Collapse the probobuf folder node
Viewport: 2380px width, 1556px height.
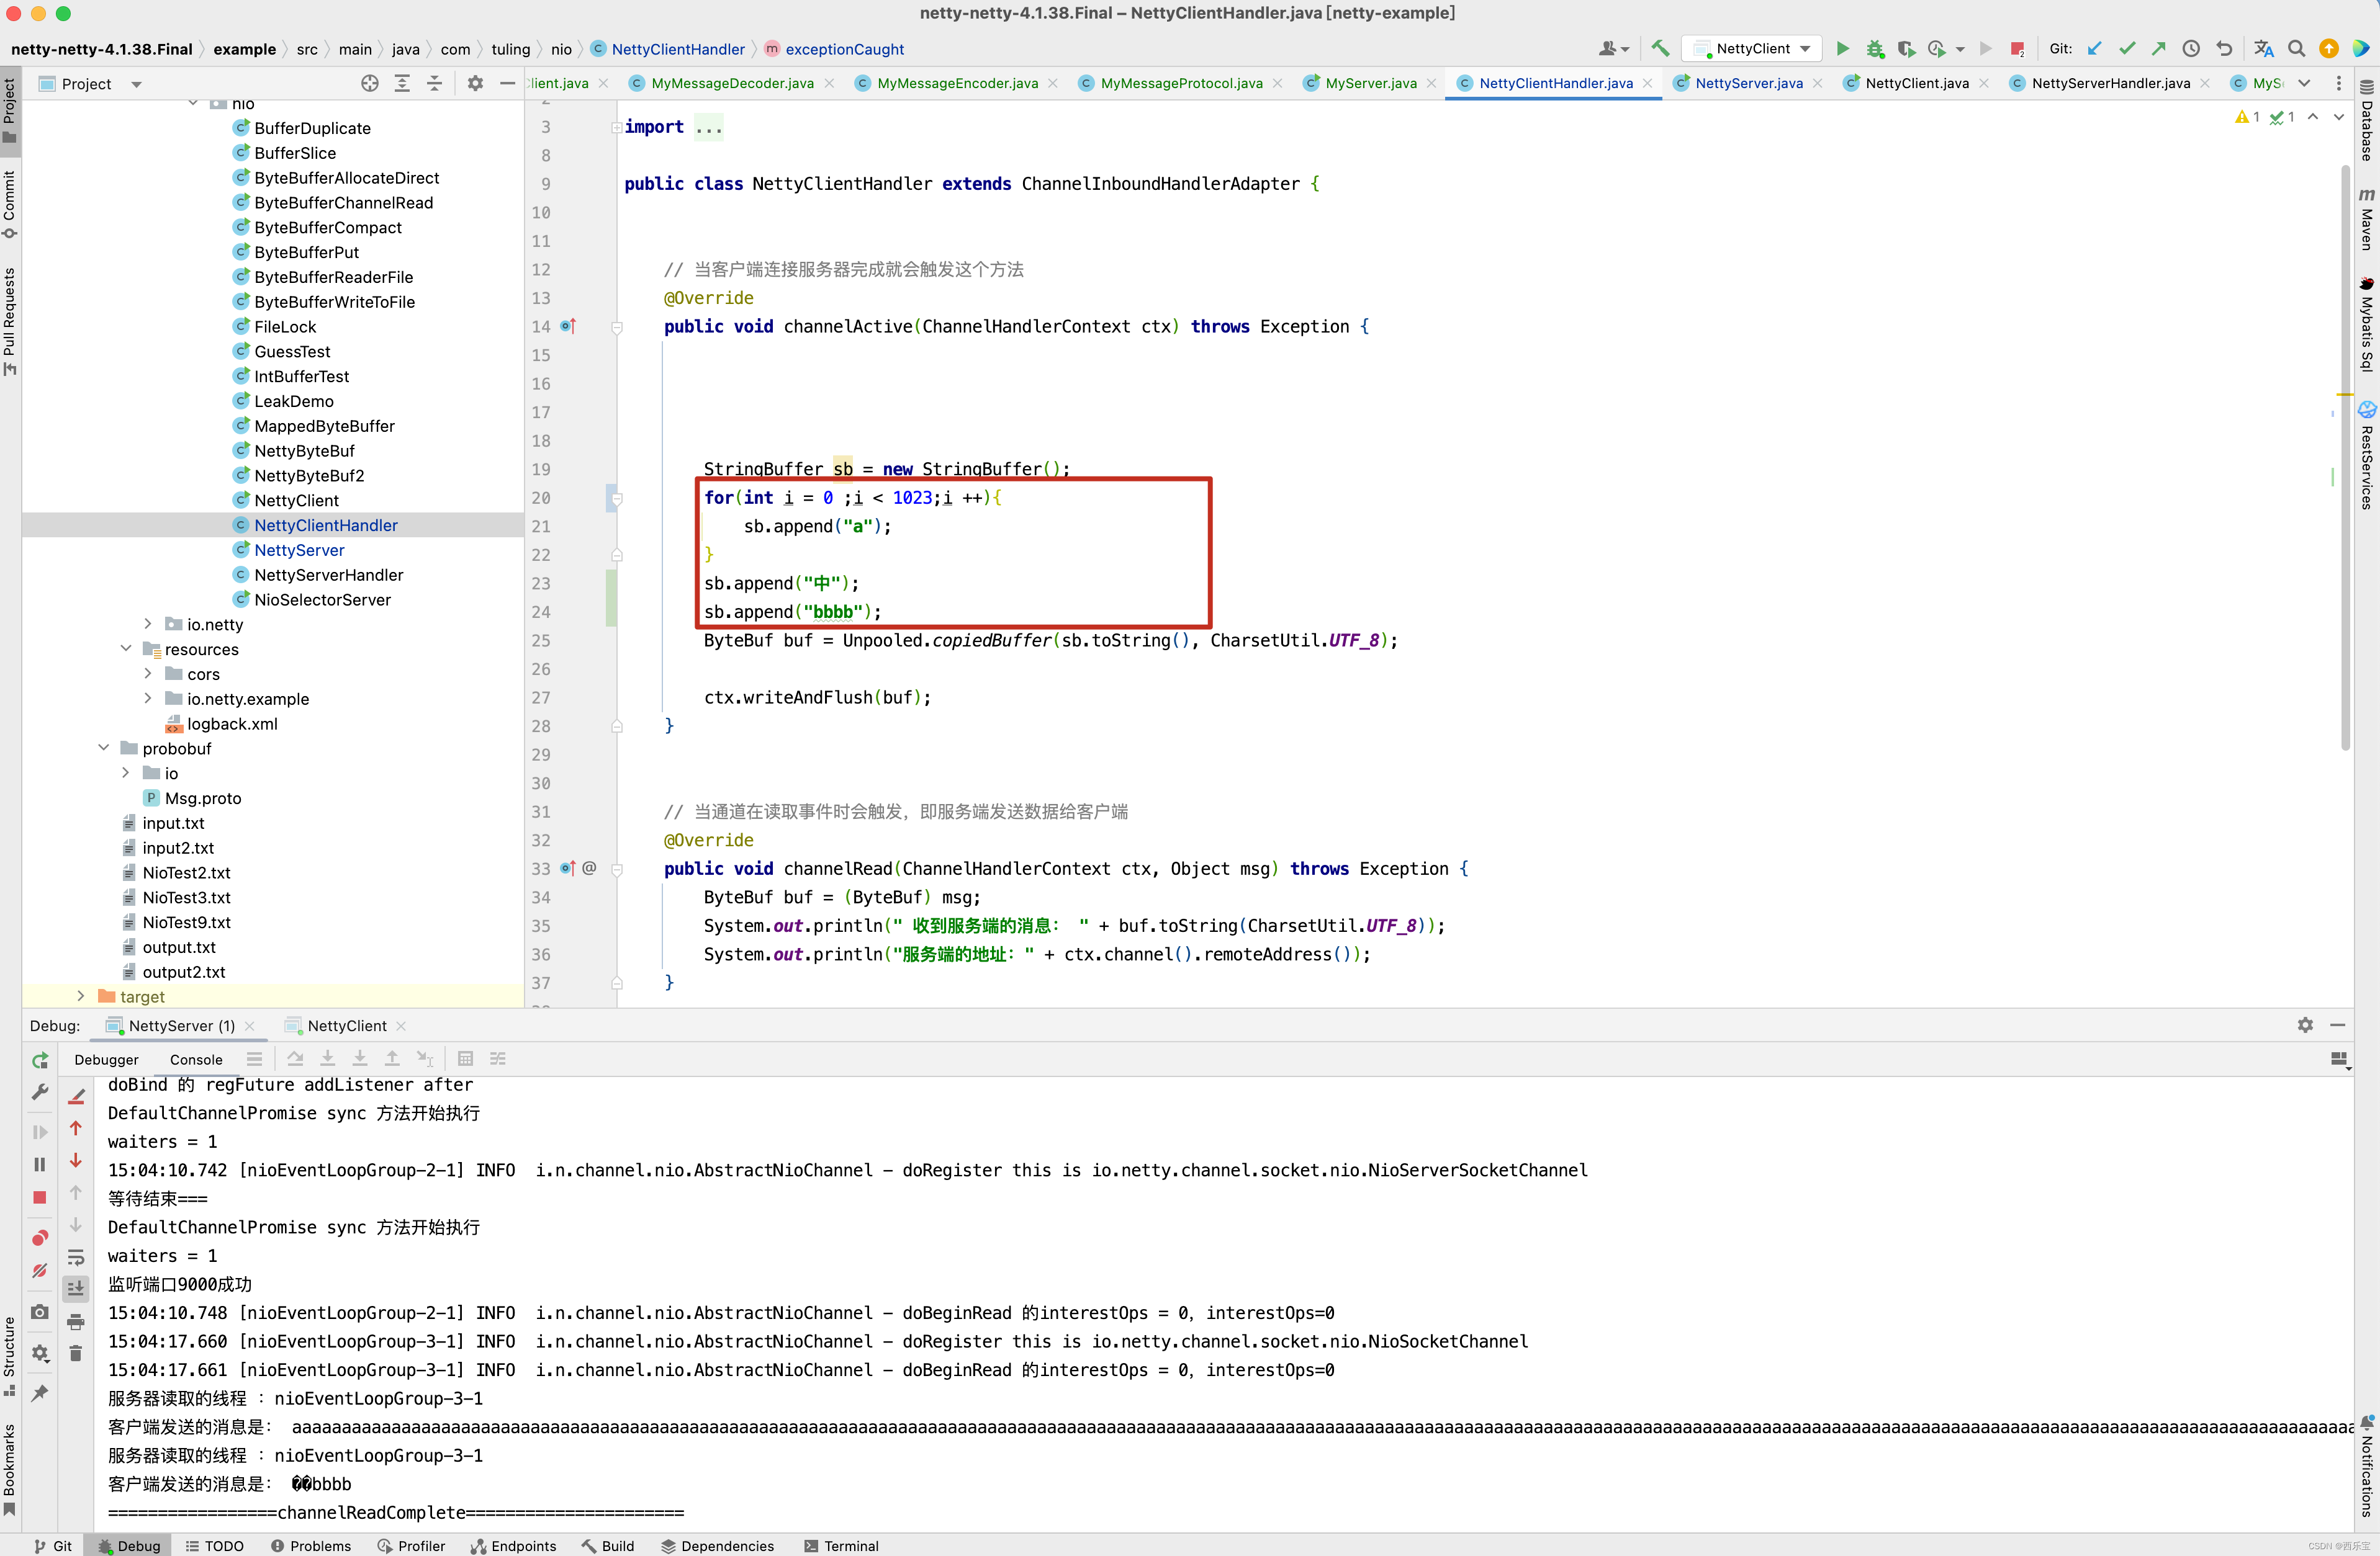(103, 748)
